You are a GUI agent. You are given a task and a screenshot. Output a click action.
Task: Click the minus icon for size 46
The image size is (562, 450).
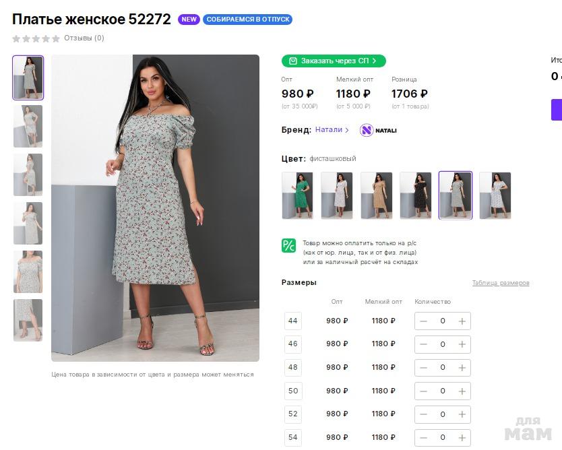point(424,344)
